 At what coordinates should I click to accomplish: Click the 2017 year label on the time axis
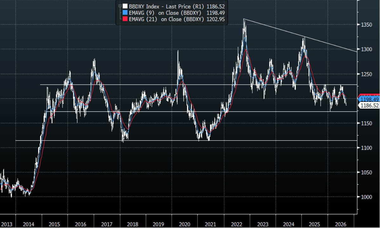tap(107, 225)
